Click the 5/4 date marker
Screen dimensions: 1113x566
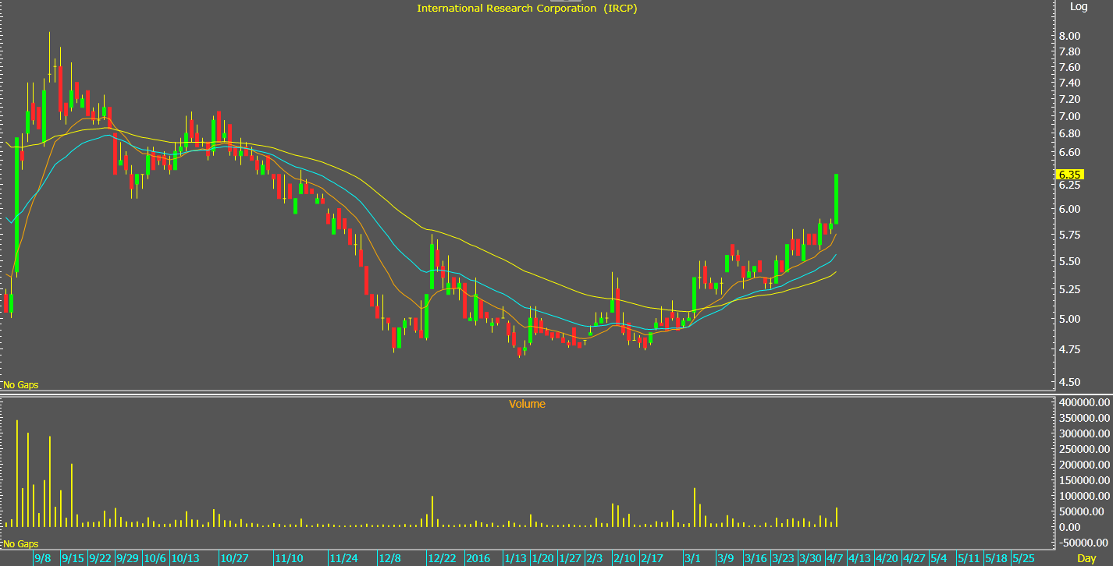[939, 558]
